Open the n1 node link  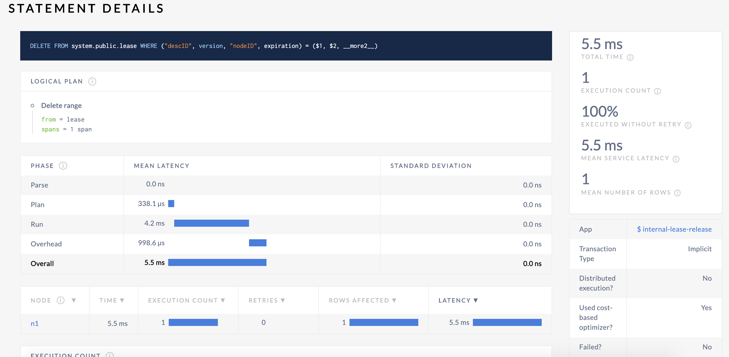[x=34, y=323]
